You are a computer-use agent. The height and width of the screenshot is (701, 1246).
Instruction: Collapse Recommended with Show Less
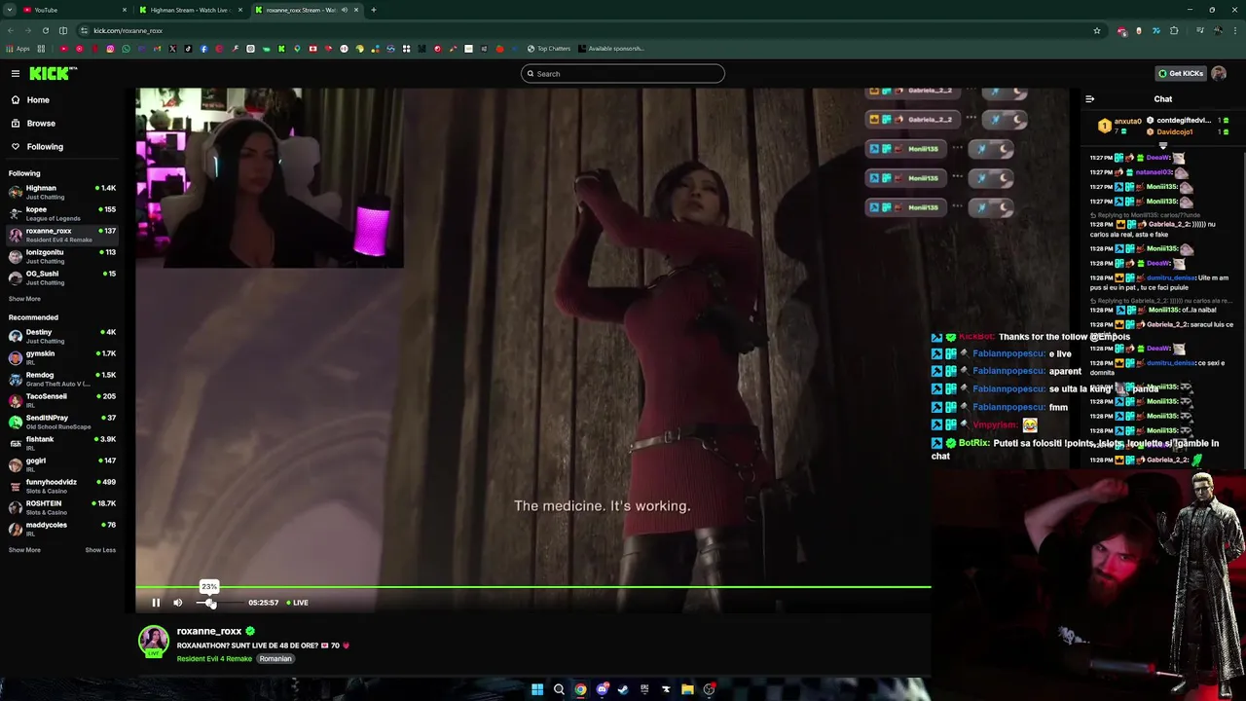pyautogui.click(x=100, y=550)
